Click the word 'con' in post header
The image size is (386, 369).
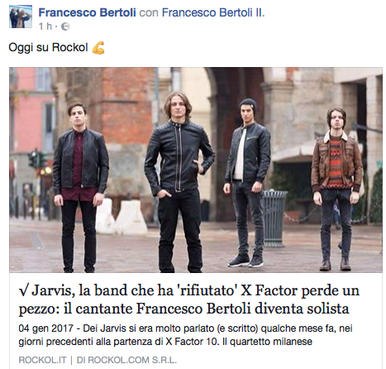click(149, 12)
